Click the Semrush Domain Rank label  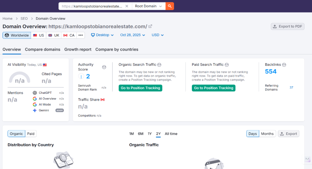click(88, 88)
